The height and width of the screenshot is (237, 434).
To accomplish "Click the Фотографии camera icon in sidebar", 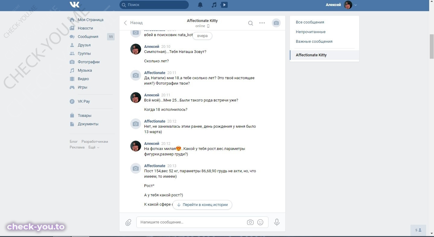I will 72,62.
